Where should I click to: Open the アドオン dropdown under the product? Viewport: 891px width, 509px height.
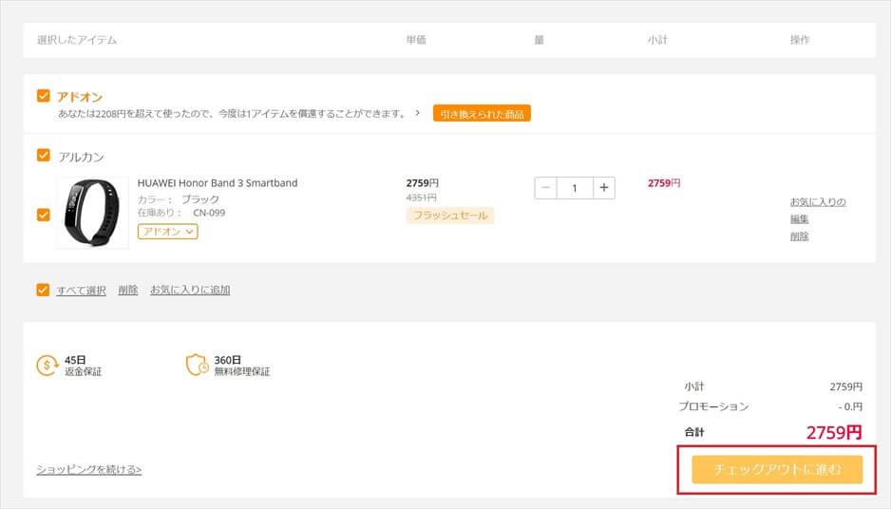[167, 231]
